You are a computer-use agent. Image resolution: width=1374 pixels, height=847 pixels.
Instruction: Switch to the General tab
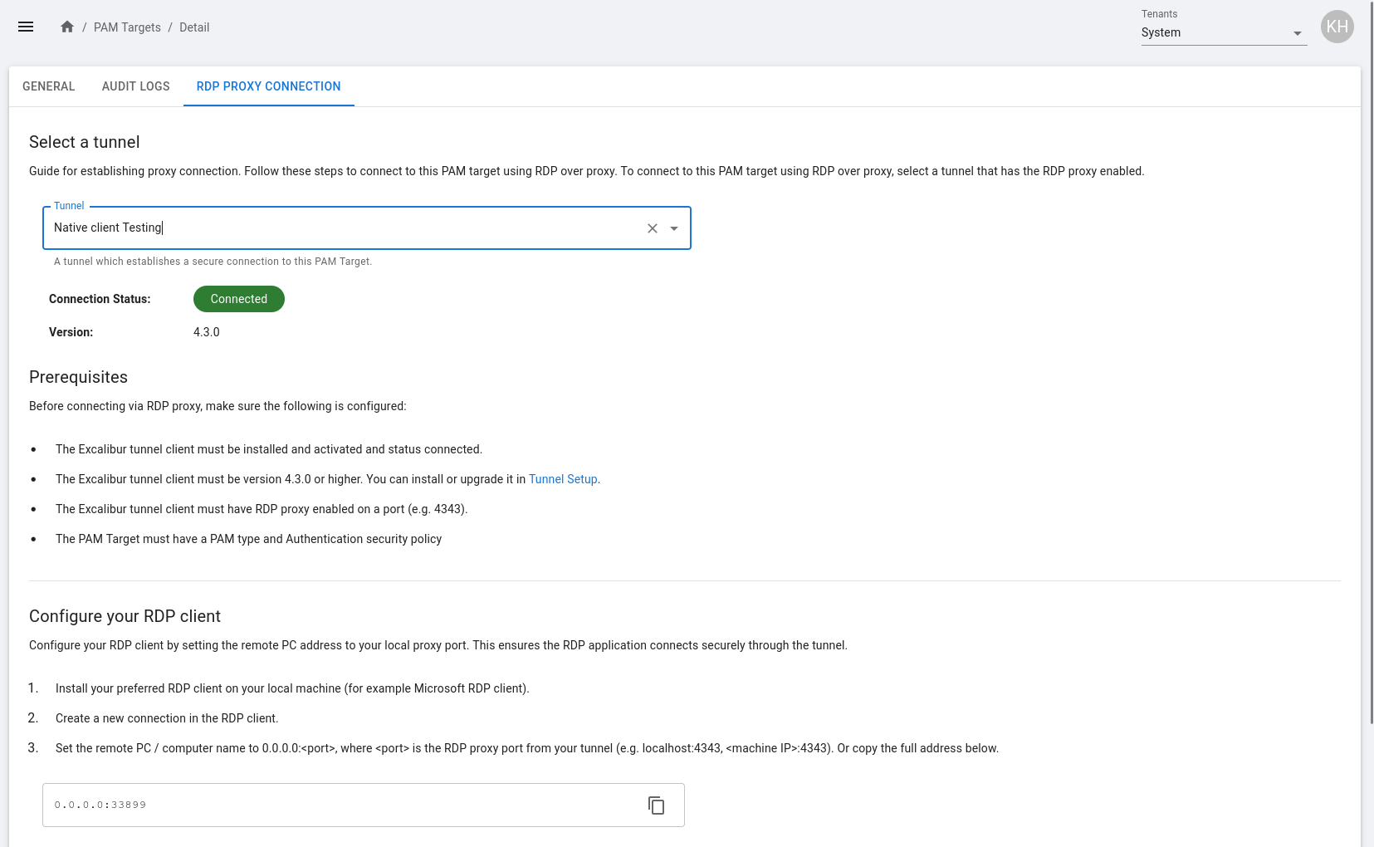(x=49, y=86)
